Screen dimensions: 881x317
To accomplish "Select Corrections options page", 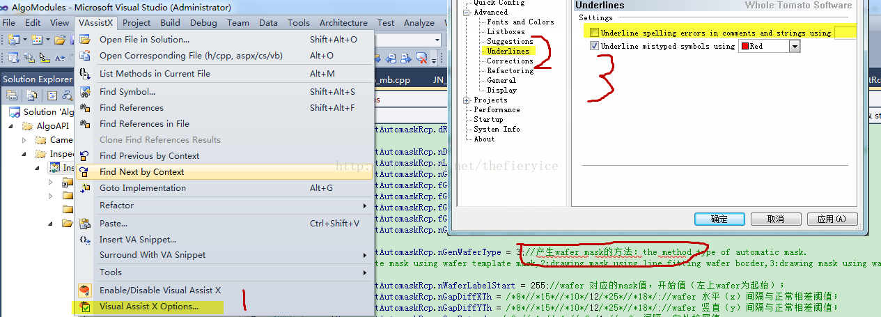I will click(510, 61).
